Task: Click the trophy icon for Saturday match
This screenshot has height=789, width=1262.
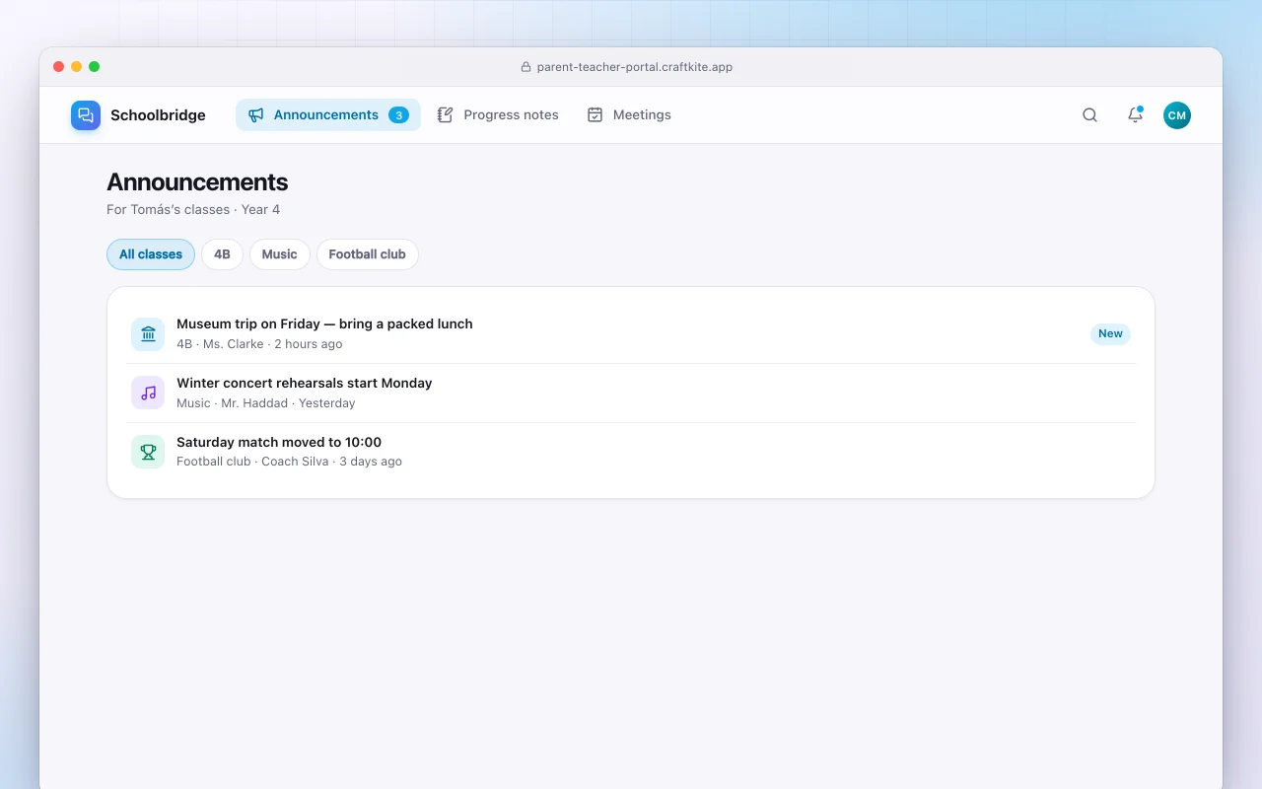Action: point(148,452)
